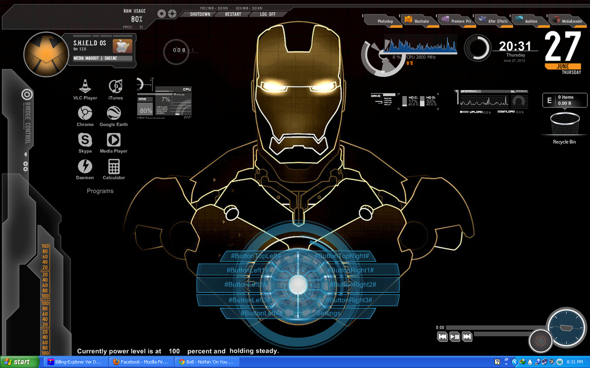Click the RESTART button
This screenshot has width=590, height=368.
tap(233, 14)
